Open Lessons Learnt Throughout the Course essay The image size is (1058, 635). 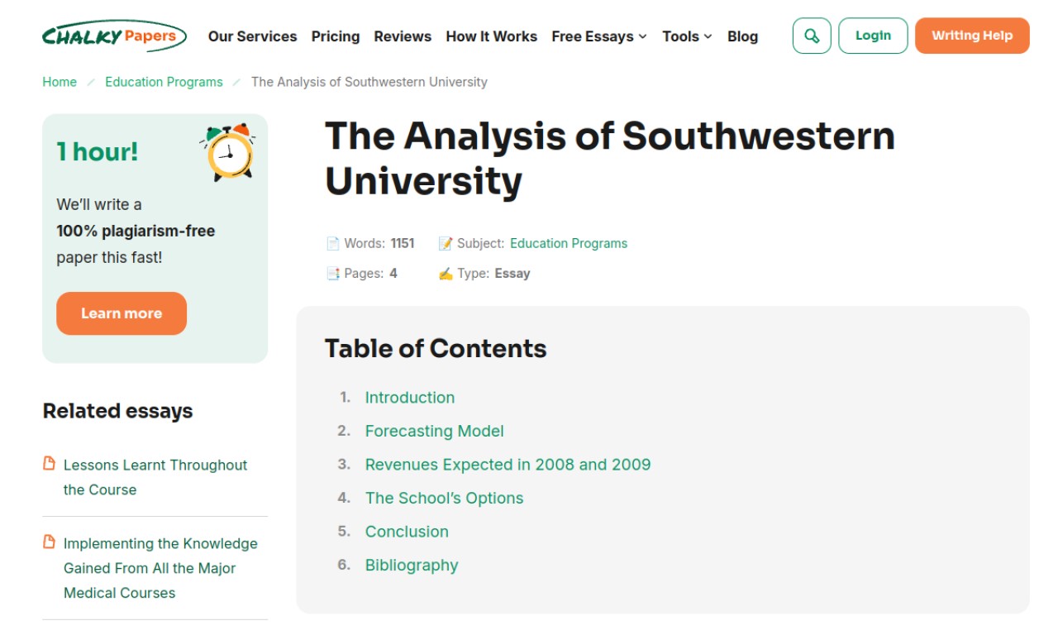click(155, 477)
